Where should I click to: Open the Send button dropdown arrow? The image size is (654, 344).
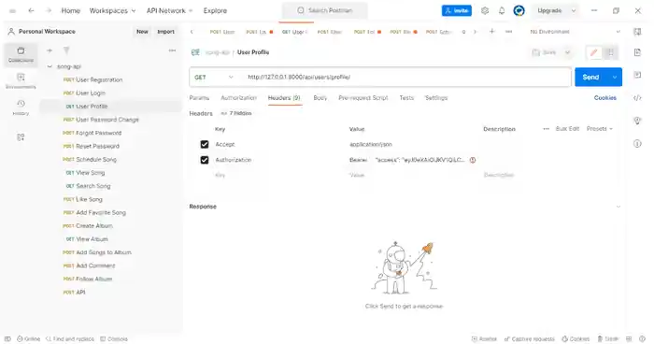pyautogui.click(x=615, y=78)
